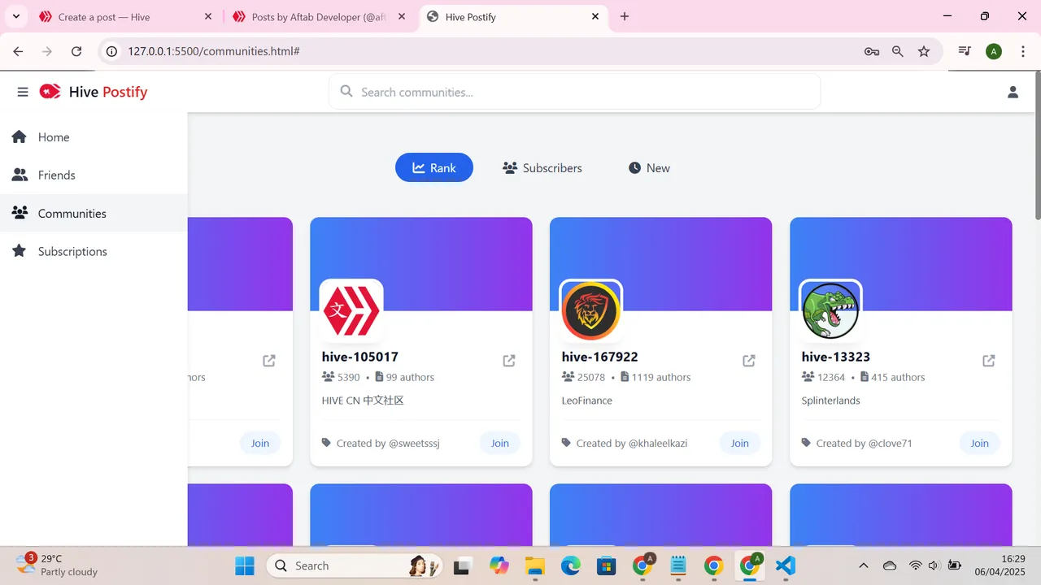This screenshot has width=1041, height=585.
Task: Click the hive-105017 title
Action: pyautogui.click(x=360, y=357)
